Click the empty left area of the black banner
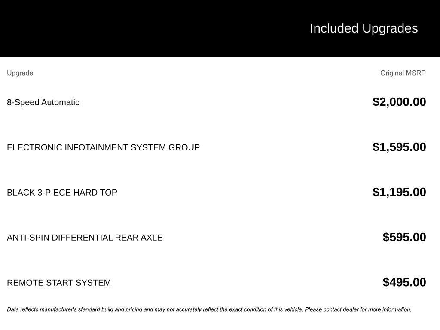This screenshot has width=440, height=330. click(x=129, y=28)
